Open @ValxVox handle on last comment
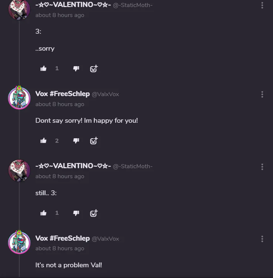The width and height of the screenshot is (273, 278). coord(105,239)
